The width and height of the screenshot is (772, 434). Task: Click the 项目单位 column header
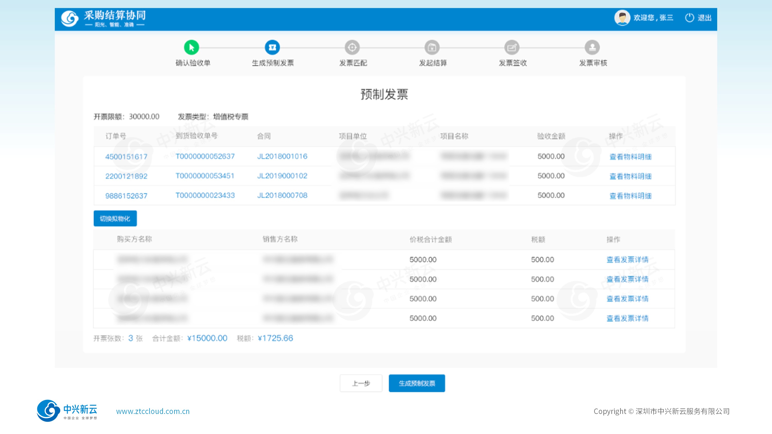(353, 136)
